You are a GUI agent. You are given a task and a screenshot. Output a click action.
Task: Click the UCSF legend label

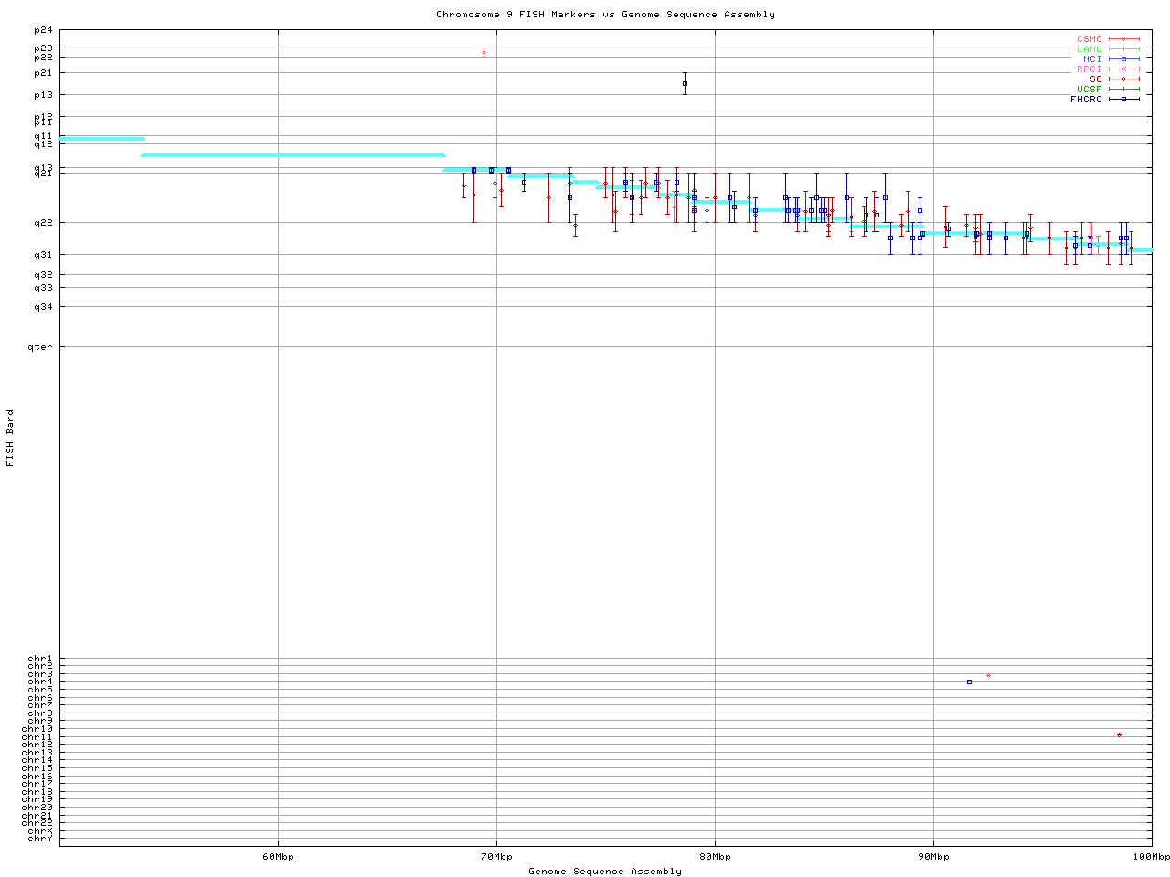pyautogui.click(x=1089, y=90)
